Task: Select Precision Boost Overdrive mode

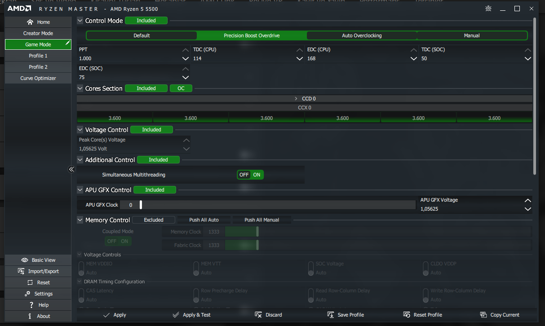Action: [252, 35]
